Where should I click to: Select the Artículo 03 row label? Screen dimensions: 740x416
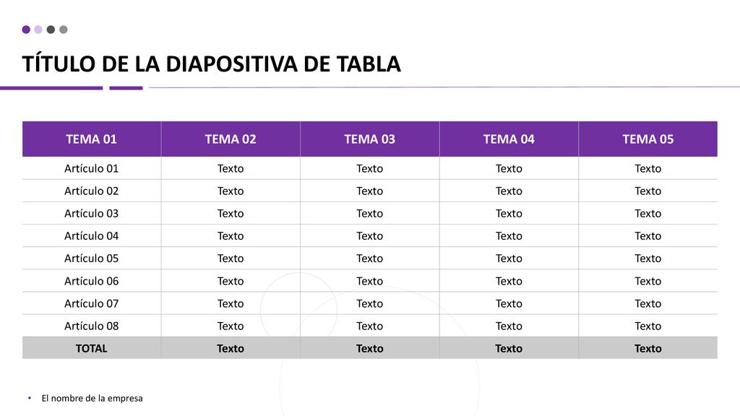point(92,213)
